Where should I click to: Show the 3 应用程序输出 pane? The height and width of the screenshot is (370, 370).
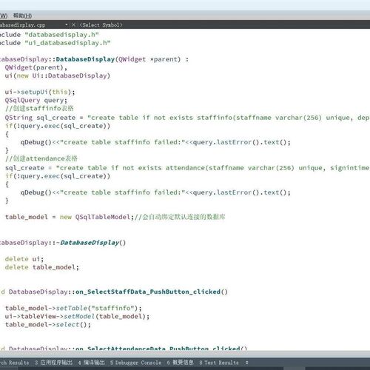[x=53, y=363]
